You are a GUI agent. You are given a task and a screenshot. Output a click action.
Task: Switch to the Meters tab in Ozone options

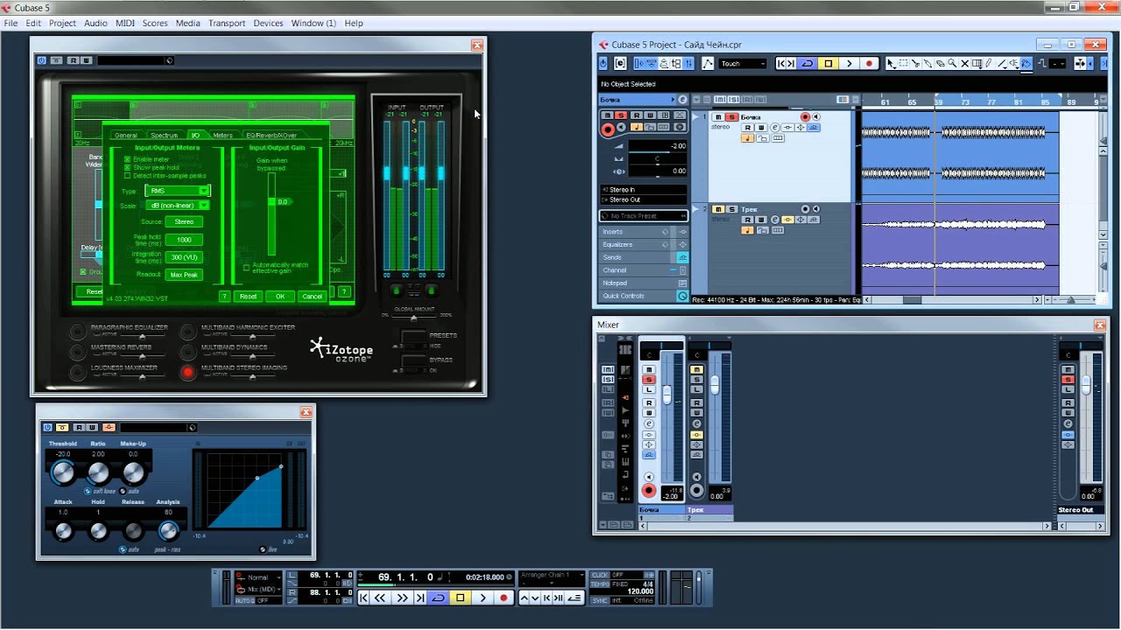coord(222,135)
